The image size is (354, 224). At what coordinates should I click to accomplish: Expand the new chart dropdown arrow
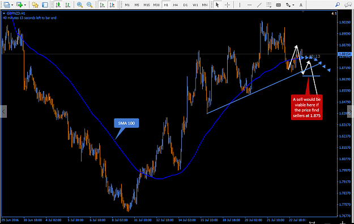tap(25, 5)
